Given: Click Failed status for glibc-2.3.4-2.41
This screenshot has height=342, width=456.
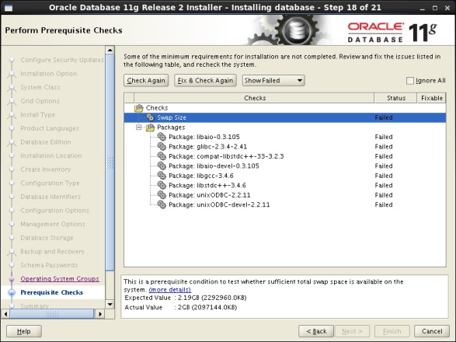Looking at the screenshot, I should 384,146.
